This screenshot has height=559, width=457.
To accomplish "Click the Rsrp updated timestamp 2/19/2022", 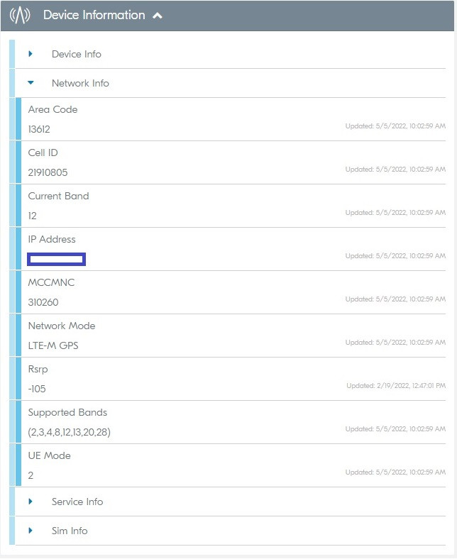I will point(396,386).
